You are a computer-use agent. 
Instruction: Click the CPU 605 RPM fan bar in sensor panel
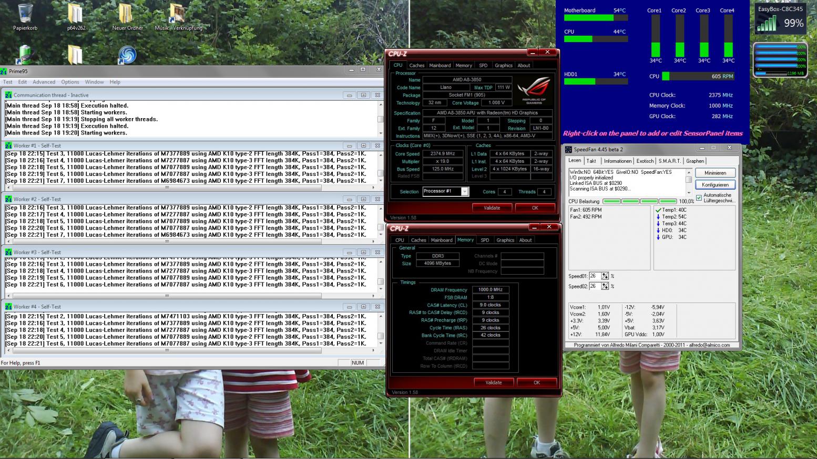pos(698,76)
